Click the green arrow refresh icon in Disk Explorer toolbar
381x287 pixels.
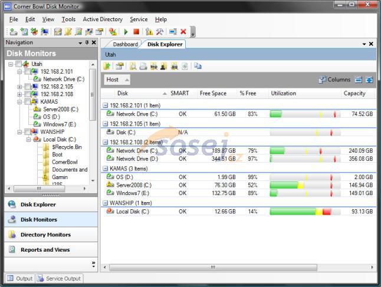(107, 66)
